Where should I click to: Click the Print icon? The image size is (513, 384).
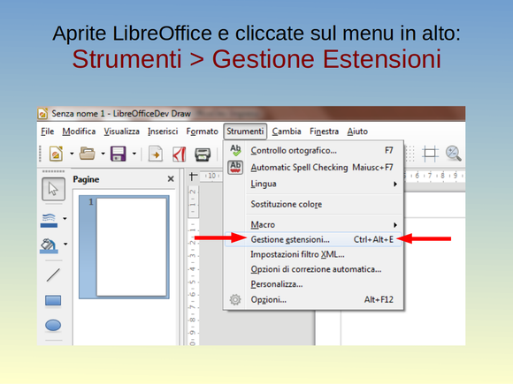[x=203, y=154]
